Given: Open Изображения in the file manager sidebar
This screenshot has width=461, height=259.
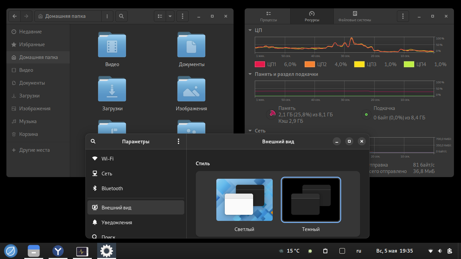Looking at the screenshot, I should tap(38, 109).
